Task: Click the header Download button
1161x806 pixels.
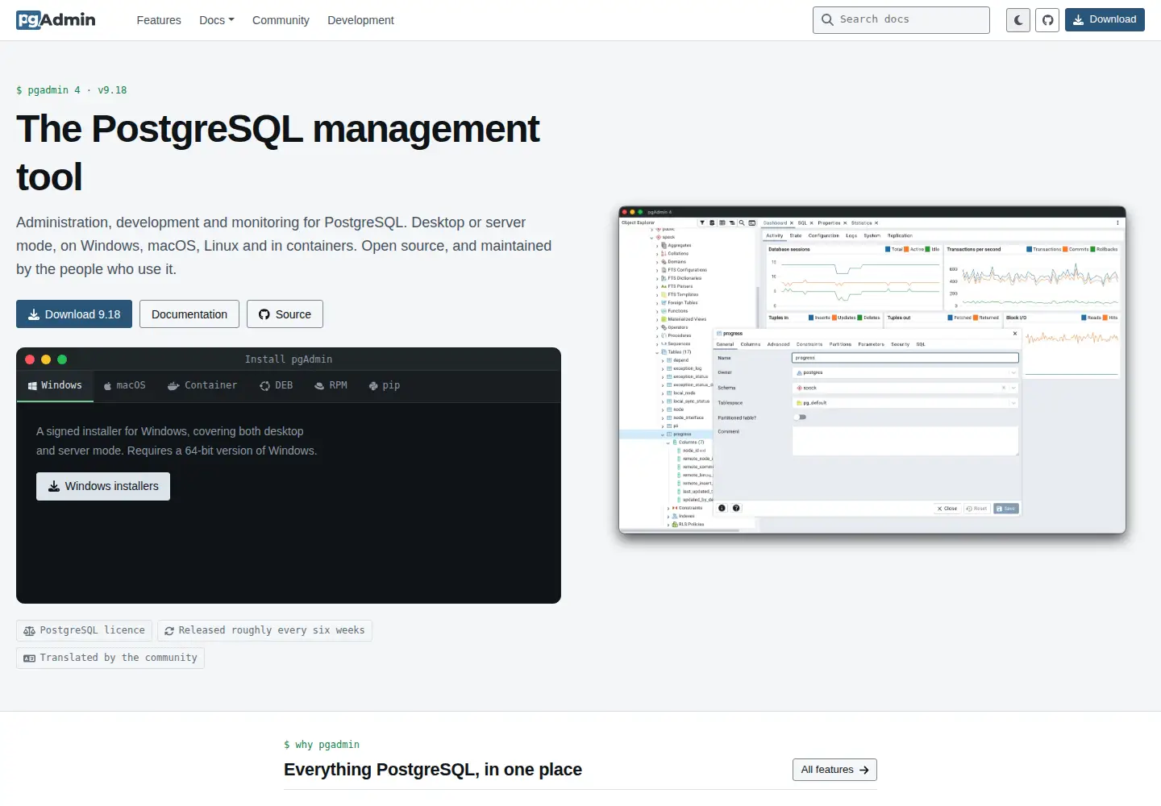Action: coord(1105,19)
